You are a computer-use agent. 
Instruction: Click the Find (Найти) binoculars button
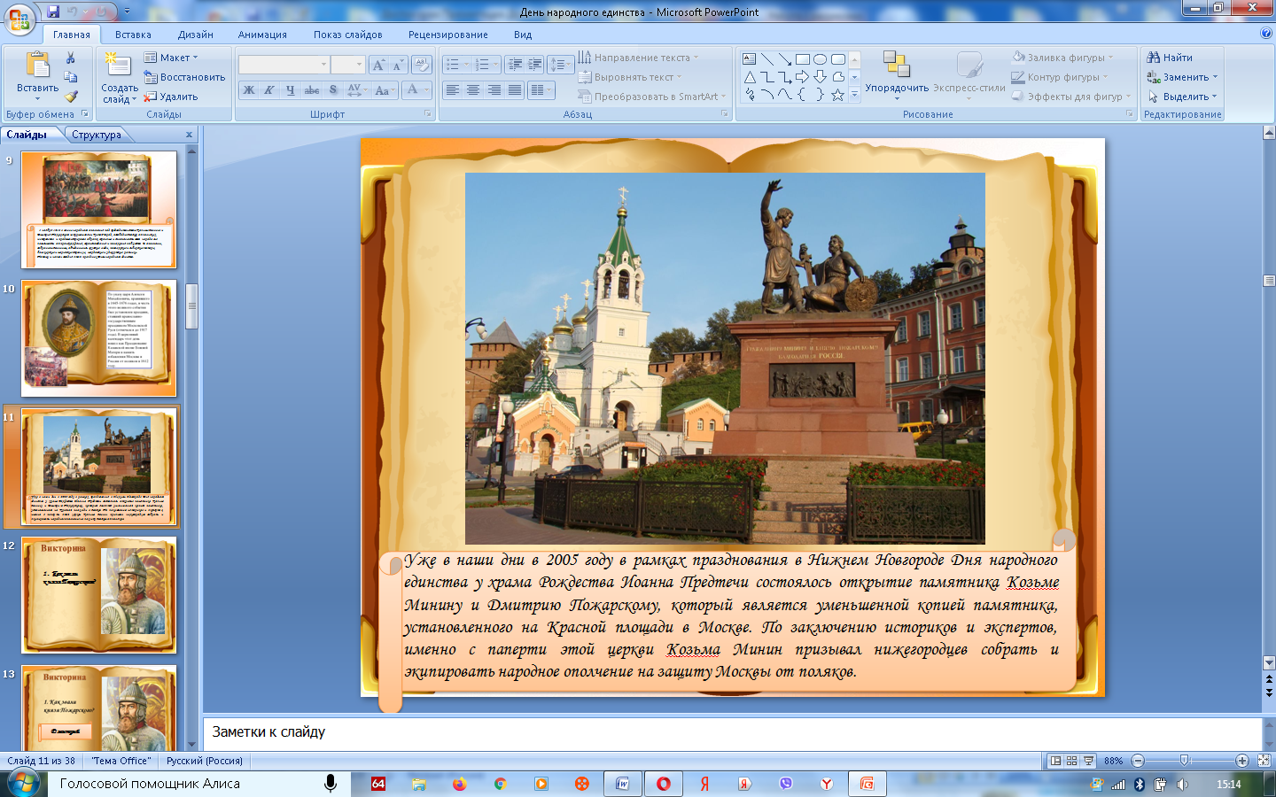1170,58
